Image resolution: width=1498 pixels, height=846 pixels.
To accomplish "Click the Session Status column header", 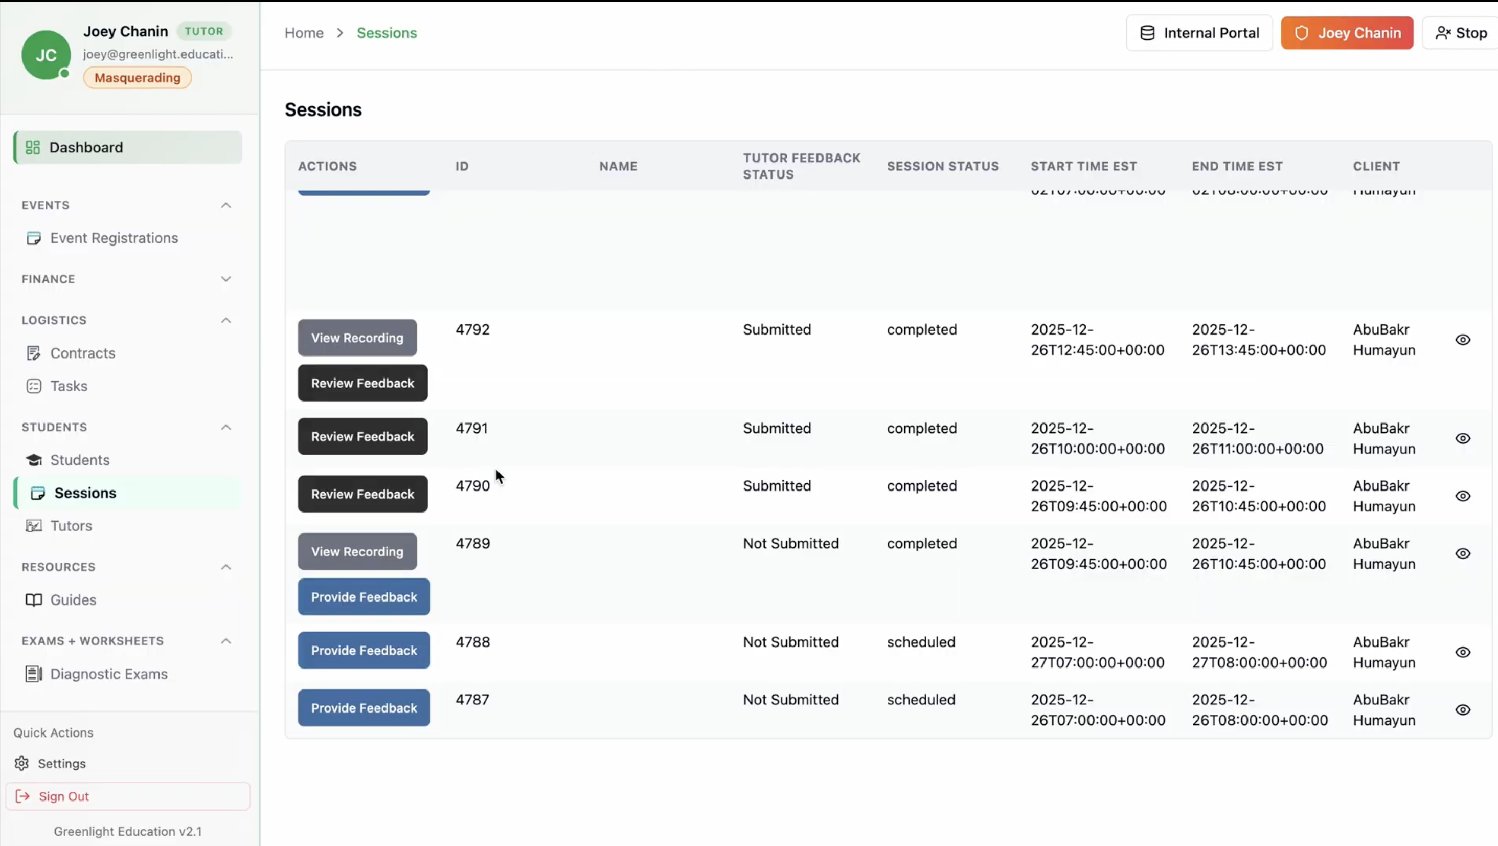I will (943, 166).
